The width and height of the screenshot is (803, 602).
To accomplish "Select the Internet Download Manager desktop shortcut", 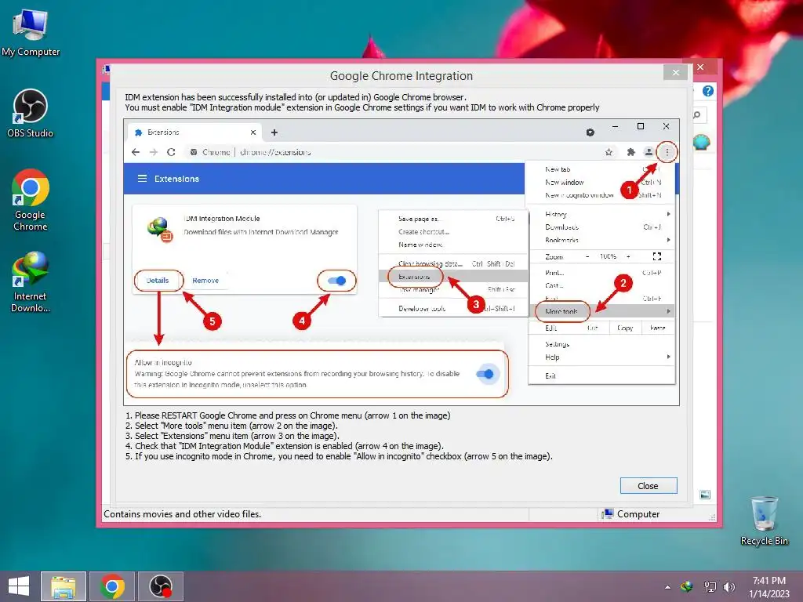I will 31,282.
